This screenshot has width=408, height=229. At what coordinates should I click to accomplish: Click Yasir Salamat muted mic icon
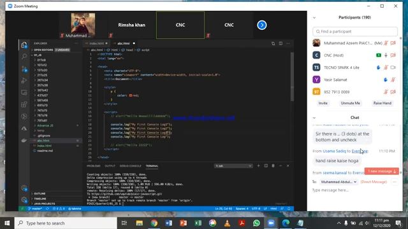point(393,80)
